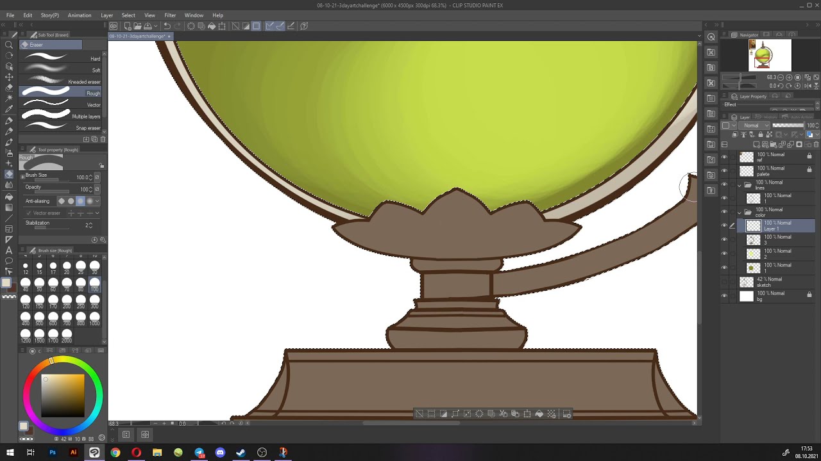The image size is (821, 461).
Task: Toggle the Vector eraser checkbox
Action: coord(28,213)
